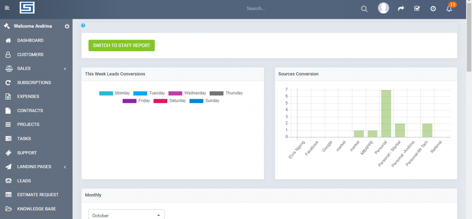Image resolution: width=472 pixels, height=219 pixels.
Task: Go to Customers in sidebar
Action: tap(30, 54)
